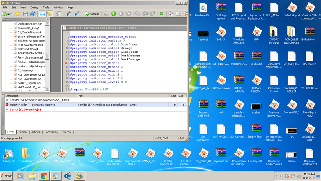The width and height of the screenshot is (321, 181).
Task: Click the Line column header in the error list
Action: (x=173, y=96)
